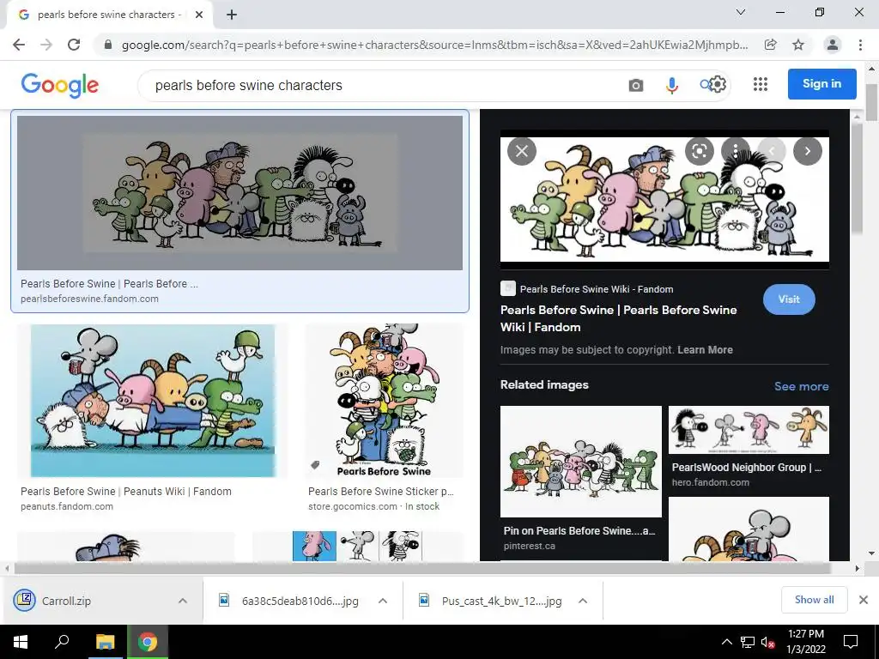Open the large preview cast image
This screenshot has width=879, height=659.
coord(664,199)
